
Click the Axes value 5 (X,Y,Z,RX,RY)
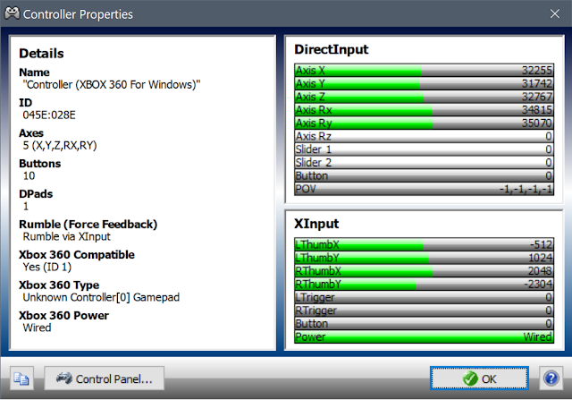tap(60, 145)
